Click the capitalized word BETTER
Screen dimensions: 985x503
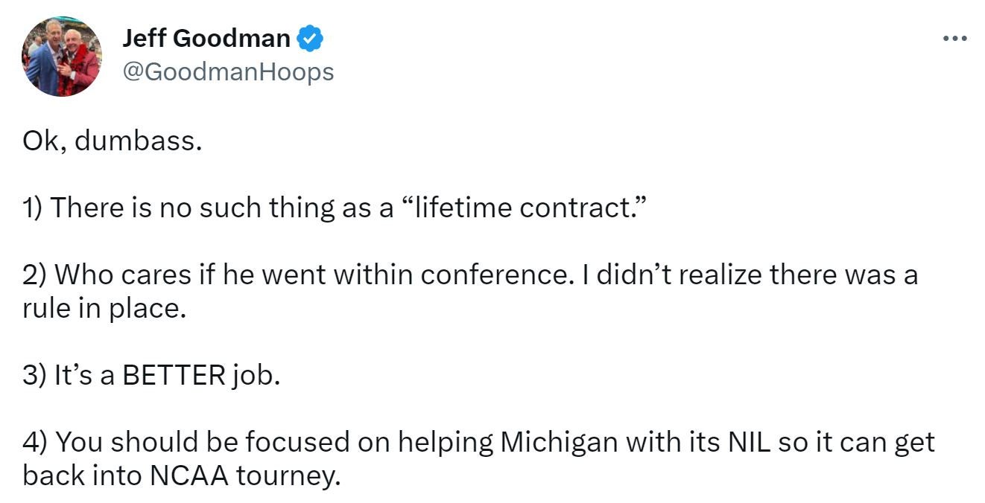click(x=174, y=376)
